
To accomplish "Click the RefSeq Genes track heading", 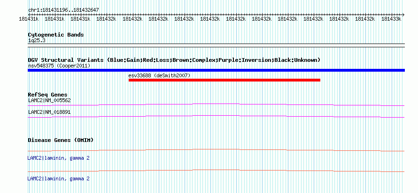I will pyautogui.click(x=48, y=95).
